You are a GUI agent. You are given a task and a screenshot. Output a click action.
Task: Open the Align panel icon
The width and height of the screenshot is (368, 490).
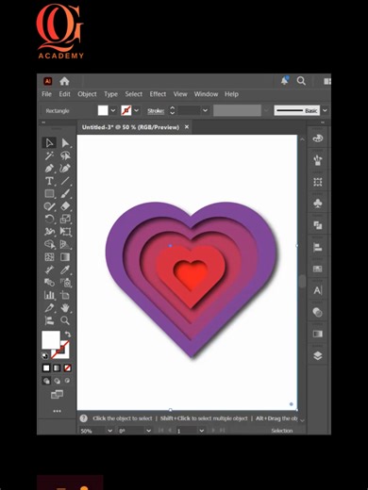318,247
